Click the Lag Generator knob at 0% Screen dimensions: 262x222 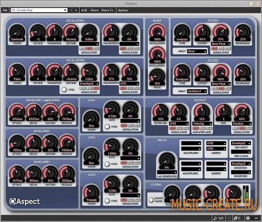(x=167, y=160)
